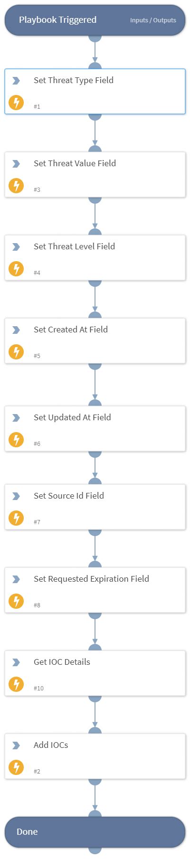Click chevron arrow icon on Set Updated At Field
Image resolution: width=190 pixels, height=859 pixels.
[16, 417]
